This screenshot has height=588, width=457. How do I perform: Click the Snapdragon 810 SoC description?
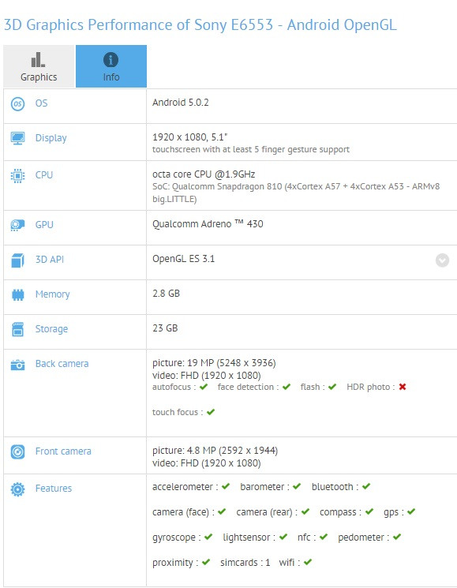point(296,193)
